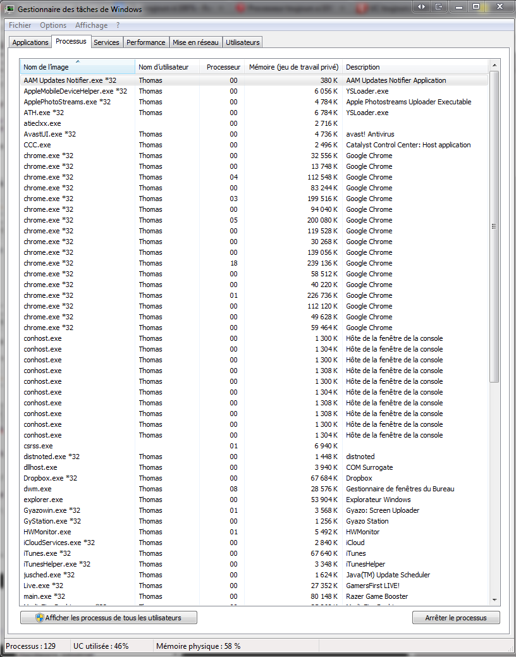Screen dimensions: 516x657
Task: Select the Processus tab
Action: 71,41
